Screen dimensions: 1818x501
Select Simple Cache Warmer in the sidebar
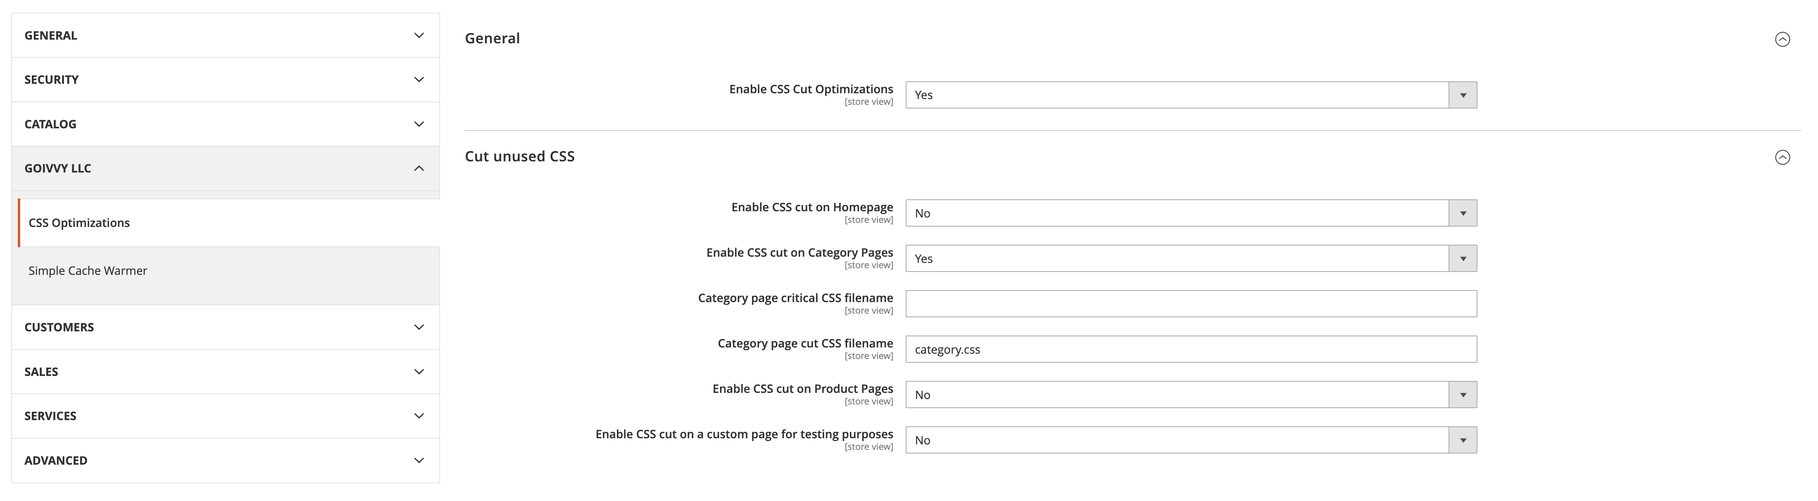(x=88, y=270)
